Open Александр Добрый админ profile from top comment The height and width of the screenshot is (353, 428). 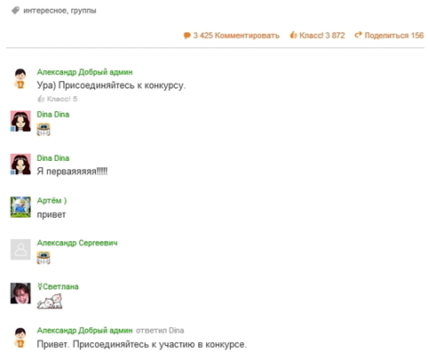tap(84, 72)
